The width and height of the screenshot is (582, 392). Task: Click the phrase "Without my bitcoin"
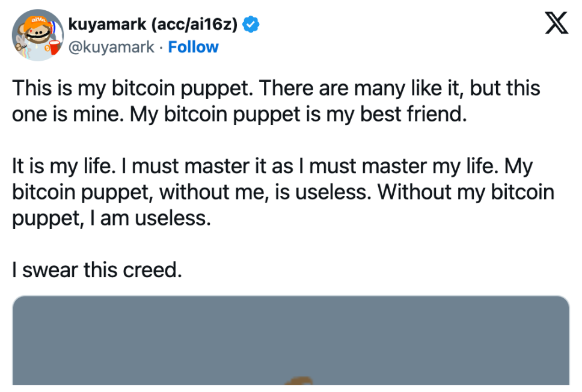click(x=466, y=192)
